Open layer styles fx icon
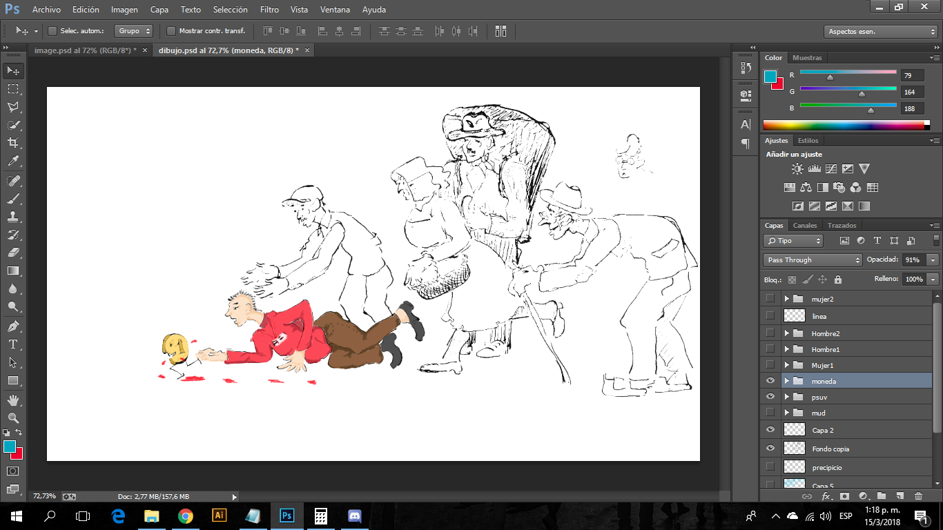The image size is (943, 530). click(826, 495)
